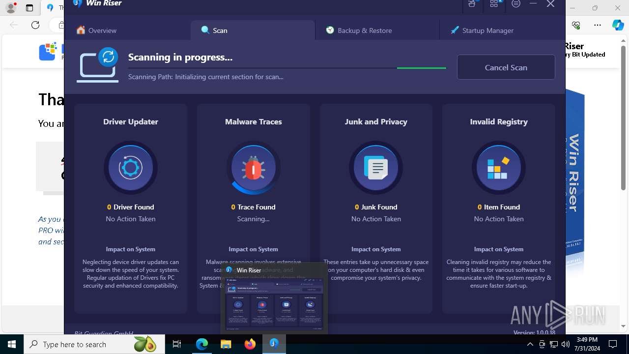The image size is (629, 354).
Task: Click the Junk and Privacy document icon
Action: (x=376, y=168)
